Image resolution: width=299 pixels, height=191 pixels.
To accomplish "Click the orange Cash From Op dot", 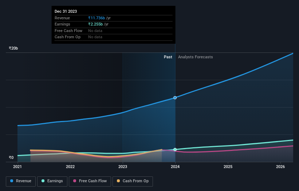I will [118, 181].
